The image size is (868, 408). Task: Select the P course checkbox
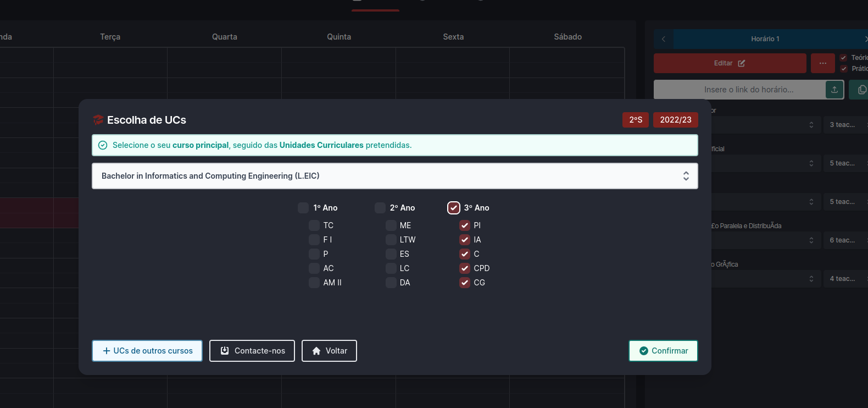314,254
